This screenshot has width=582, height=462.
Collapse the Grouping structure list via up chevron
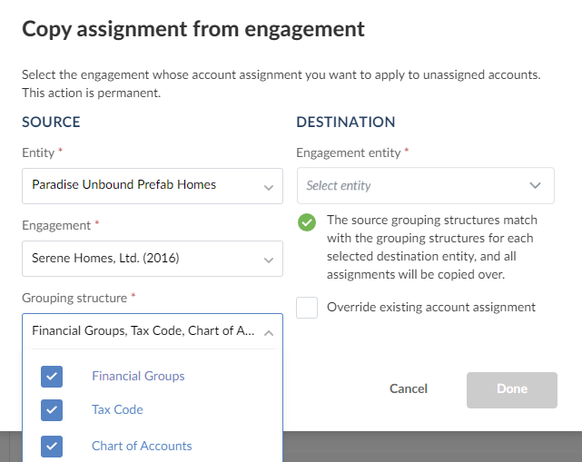[x=268, y=332]
